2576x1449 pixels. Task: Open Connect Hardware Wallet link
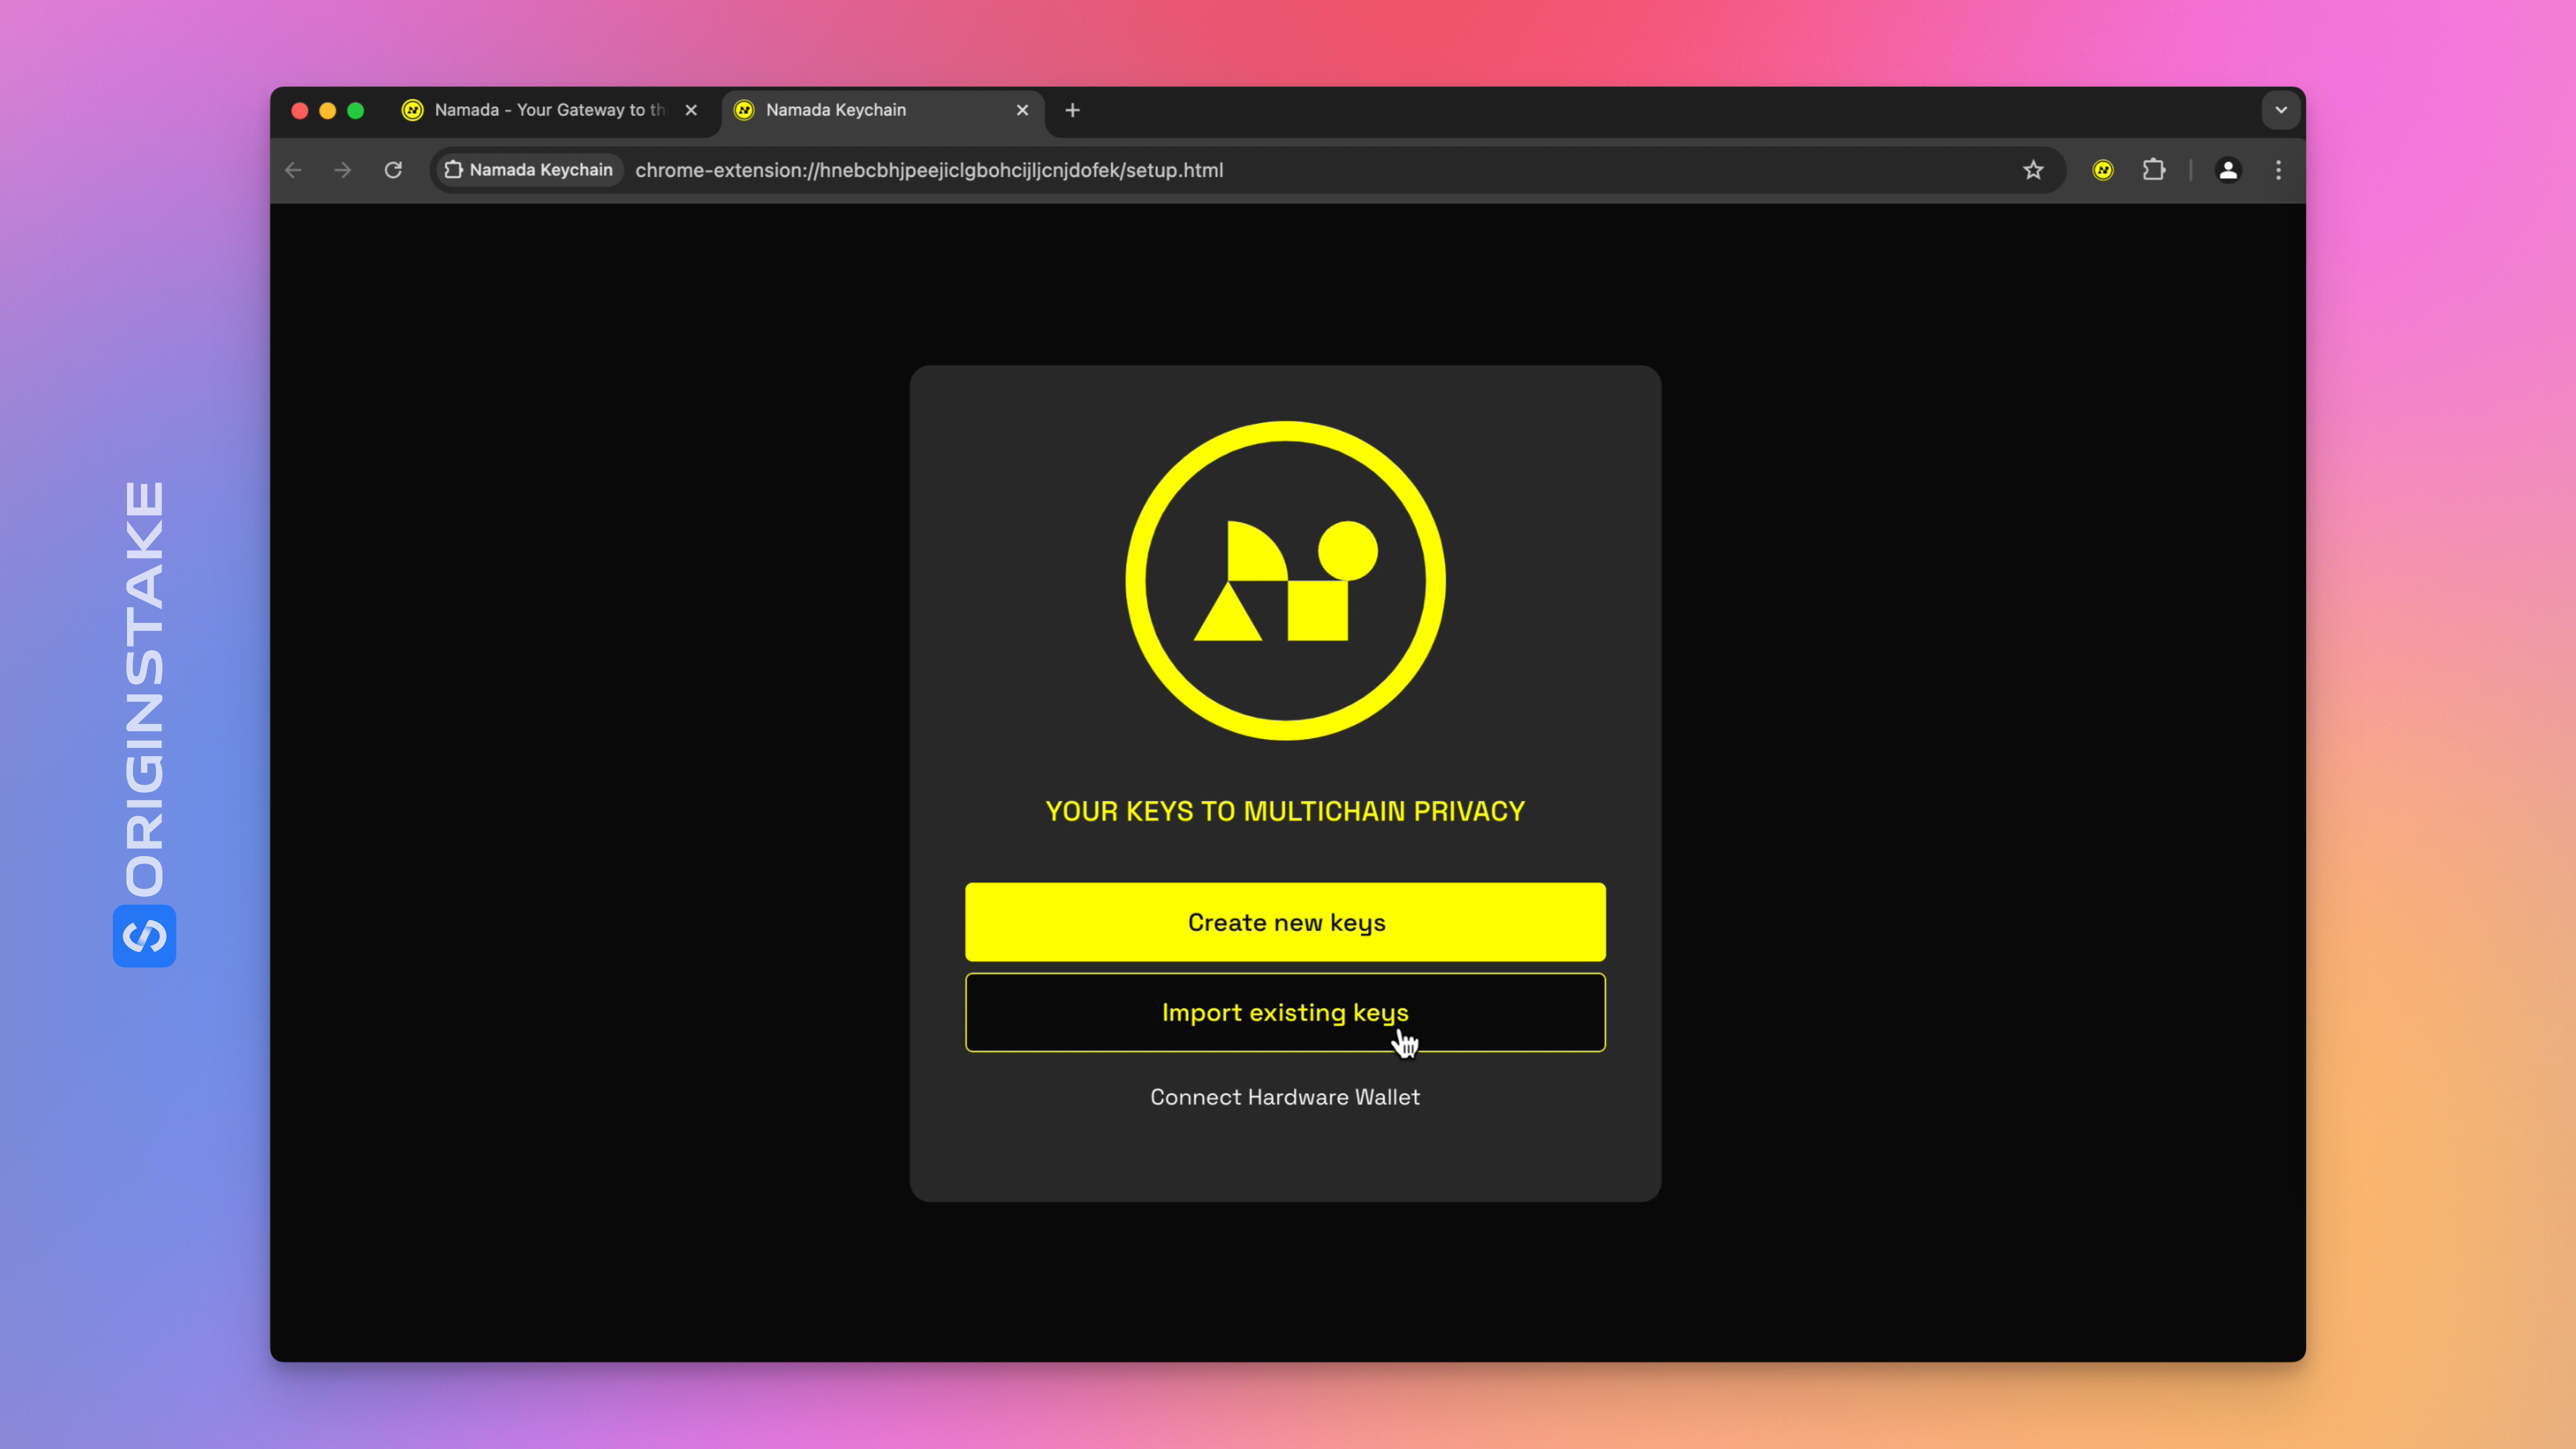(x=1285, y=1097)
